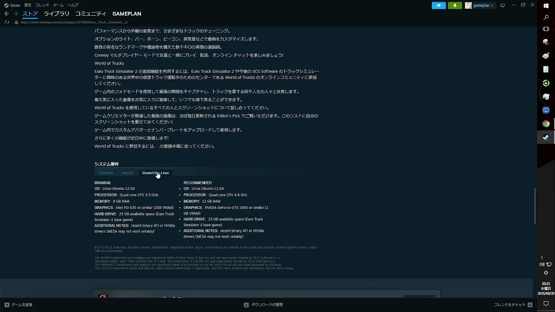555x312 pixels.
Task: Open Task View on the Windows taskbar
Action: click(x=546, y=29)
